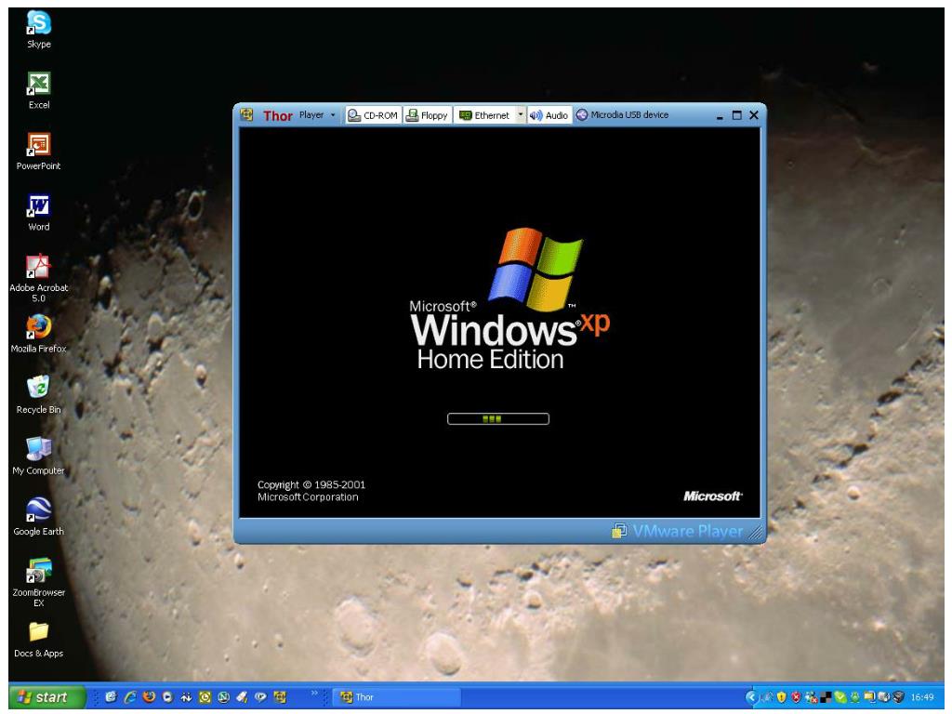Select the My Computer icon
Screen dimensions: 952x714
click(38, 456)
